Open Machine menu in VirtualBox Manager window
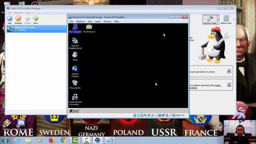Screen dimensions: 256x144 (18, 12)
